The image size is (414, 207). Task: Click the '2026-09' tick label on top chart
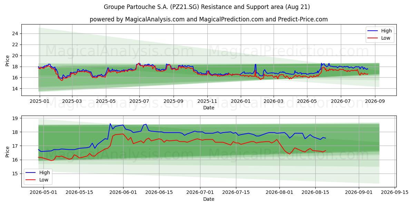coord(375,101)
